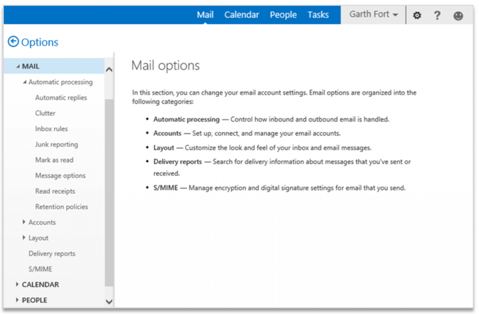
Task: Open the Settings gear icon
Action: pos(416,15)
